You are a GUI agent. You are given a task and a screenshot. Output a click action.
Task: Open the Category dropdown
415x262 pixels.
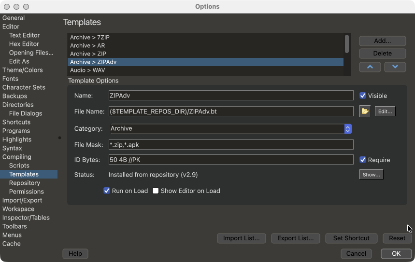[x=347, y=129]
